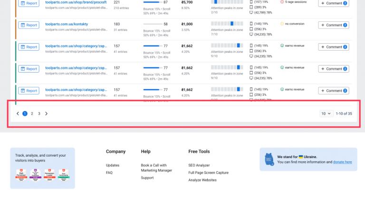Click the desktop device icon in kontakty row
The height and width of the screenshot is (205, 365).
point(251,34)
